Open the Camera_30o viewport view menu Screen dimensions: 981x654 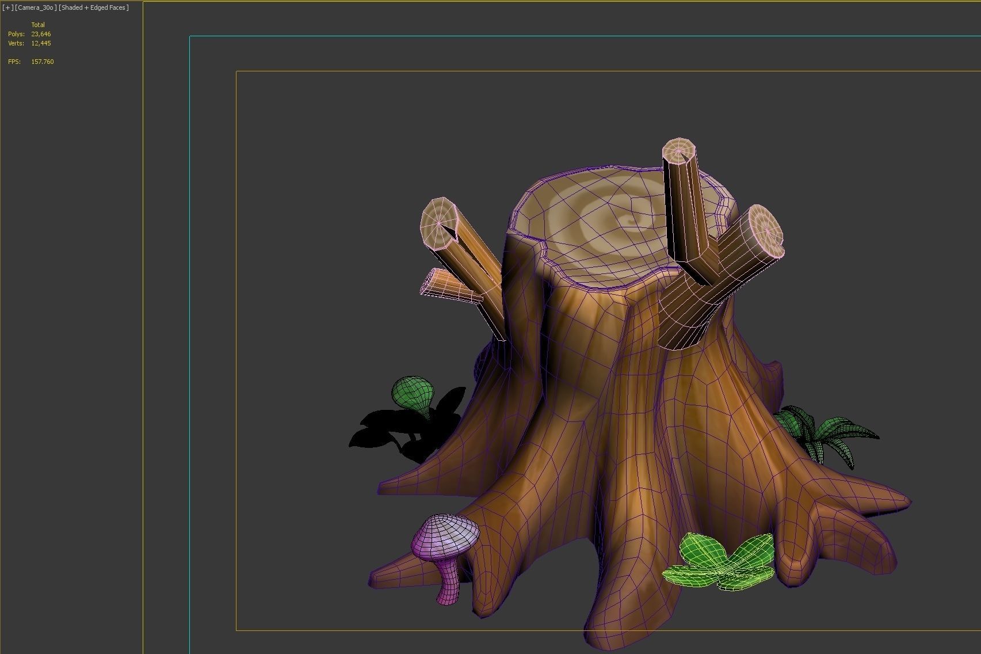point(36,7)
